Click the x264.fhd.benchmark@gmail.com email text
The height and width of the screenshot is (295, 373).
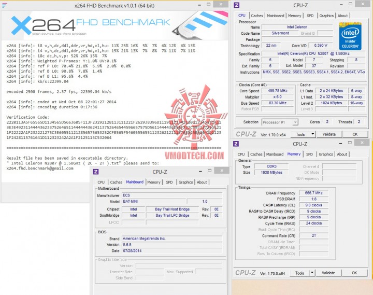tap(40, 168)
